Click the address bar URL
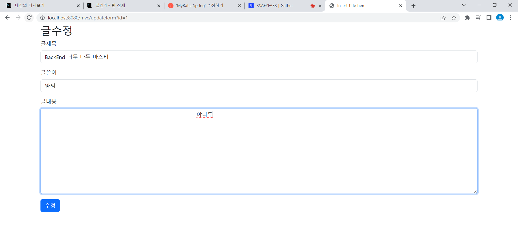The height and width of the screenshot is (247, 518). [x=88, y=18]
